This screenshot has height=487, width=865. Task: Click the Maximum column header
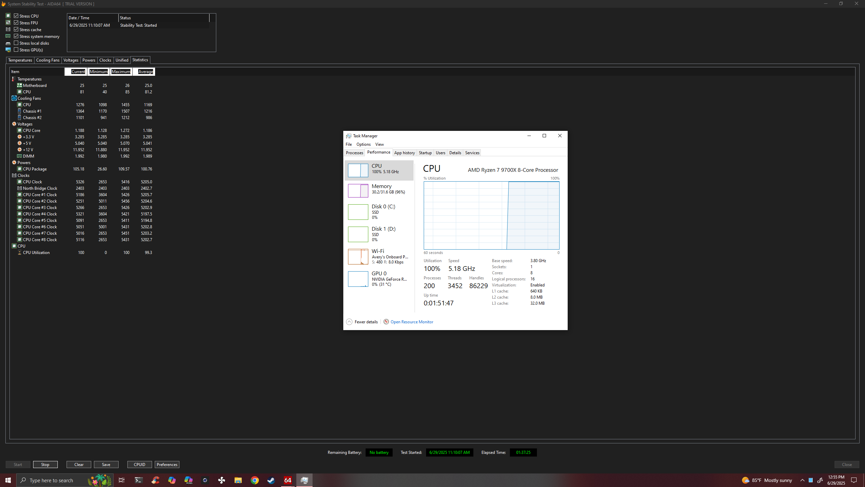[121, 72]
